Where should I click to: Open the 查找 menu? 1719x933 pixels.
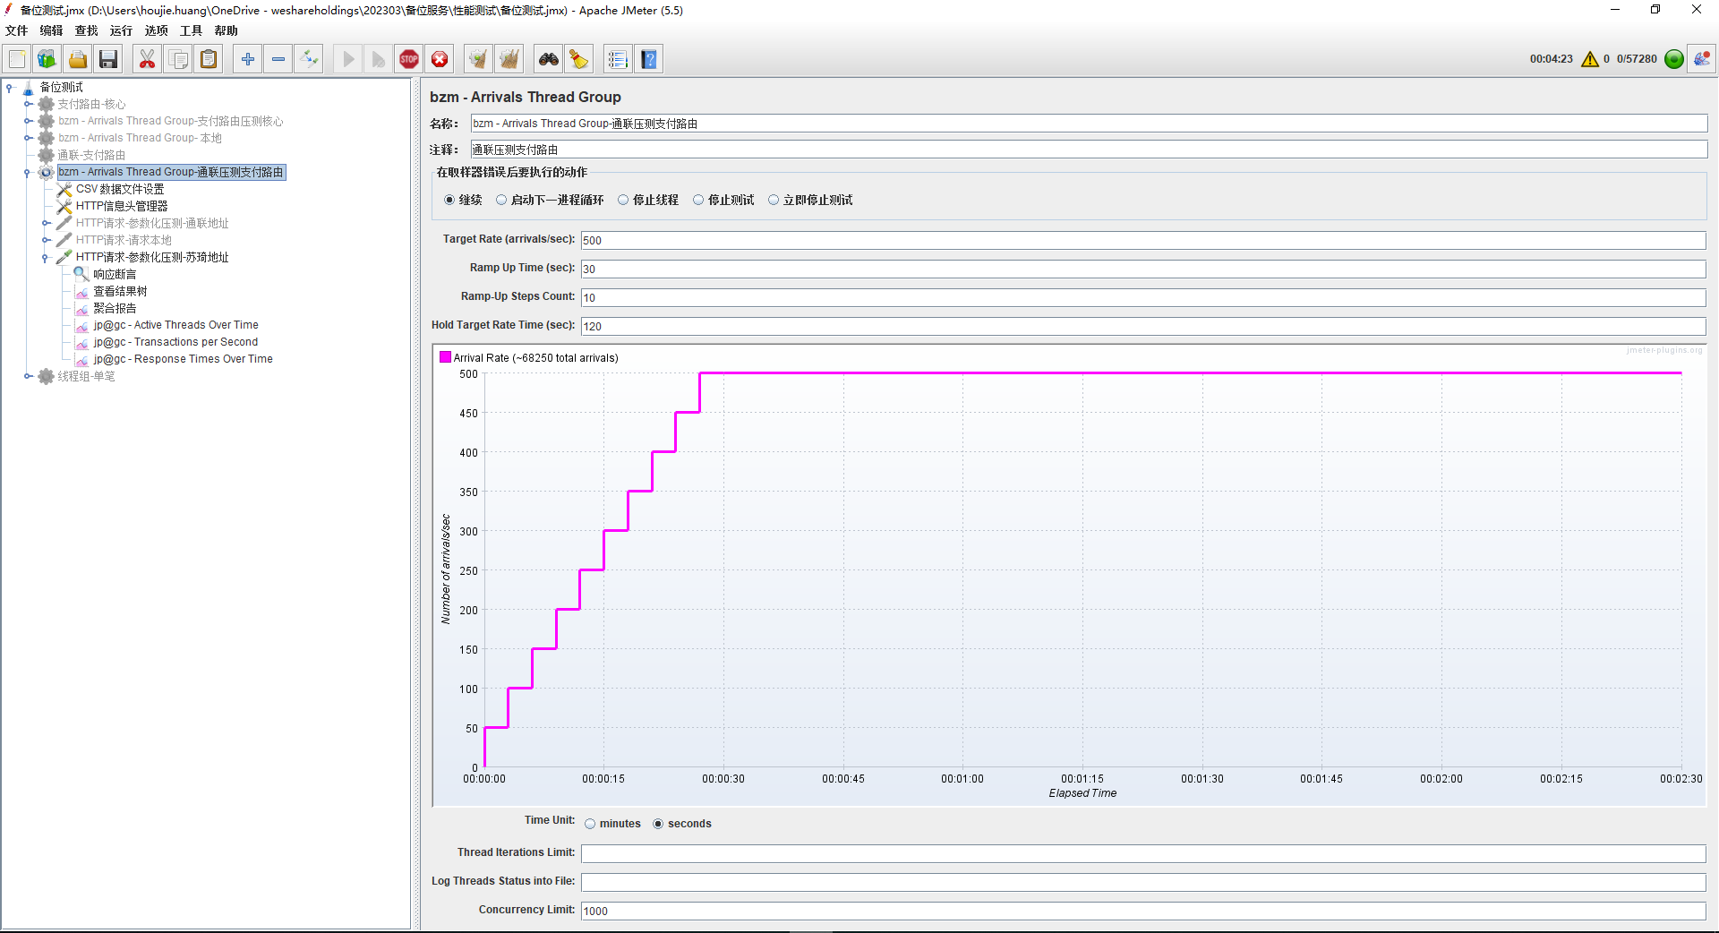[86, 30]
